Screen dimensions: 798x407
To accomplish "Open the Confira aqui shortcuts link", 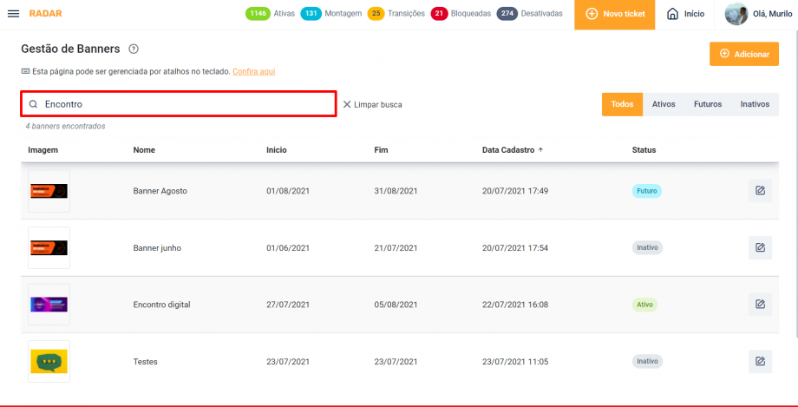I will 254,71.
